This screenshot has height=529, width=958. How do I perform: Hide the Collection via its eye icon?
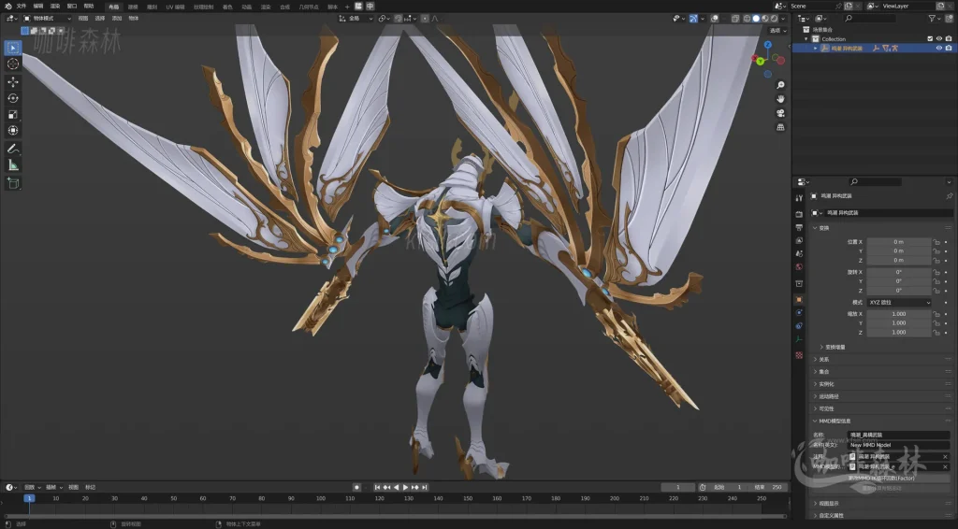coord(939,38)
